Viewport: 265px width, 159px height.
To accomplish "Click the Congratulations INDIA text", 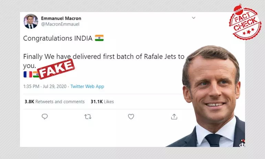I will pos(58,38).
